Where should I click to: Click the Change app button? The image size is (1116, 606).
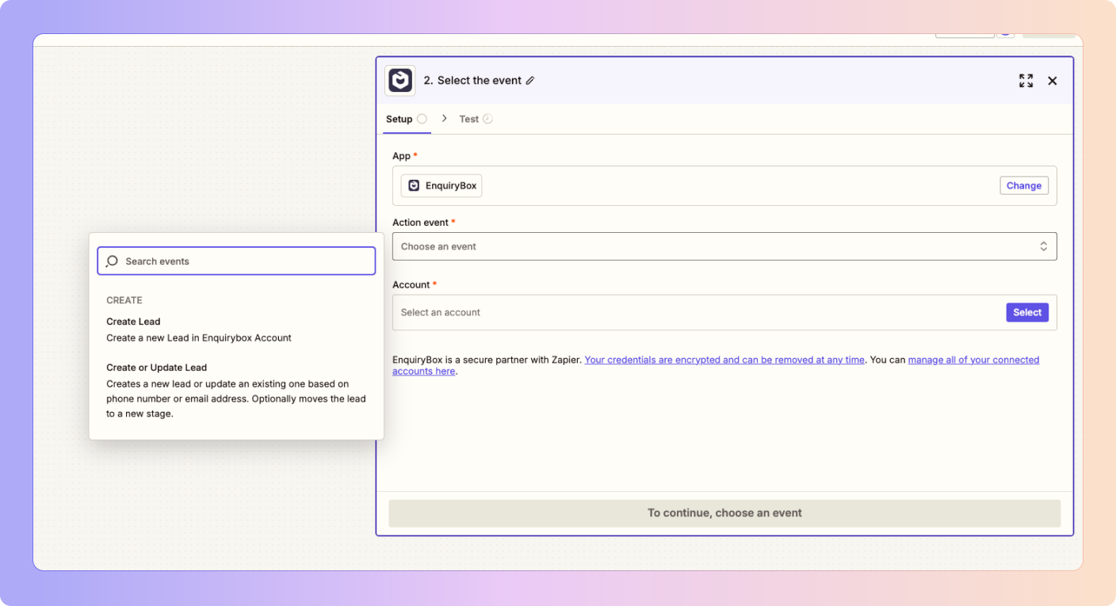1023,185
